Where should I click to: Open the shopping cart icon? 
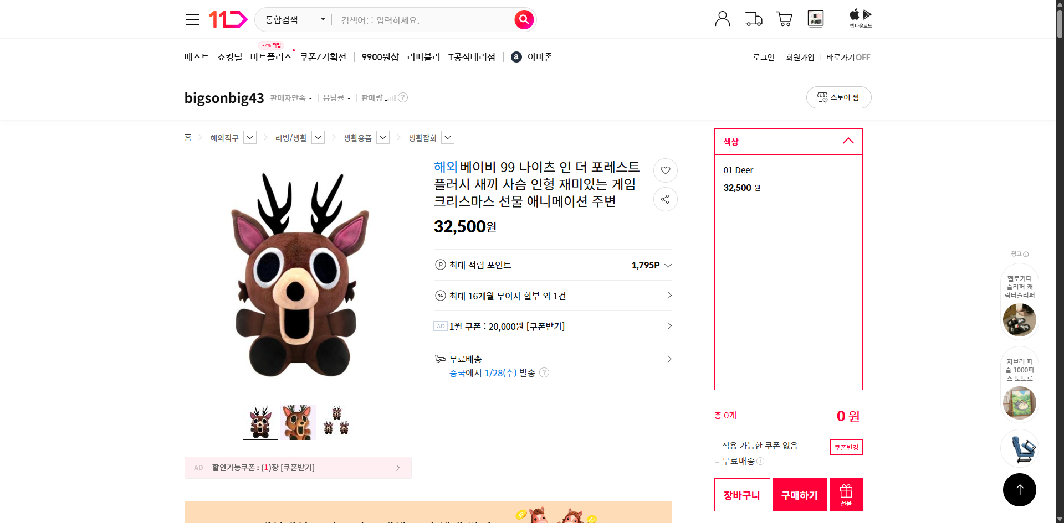coord(784,18)
